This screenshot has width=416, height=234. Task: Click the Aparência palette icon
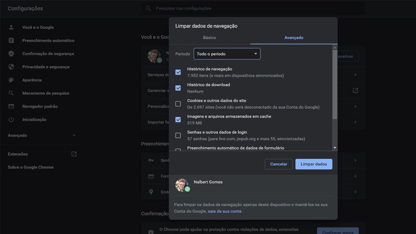(x=11, y=80)
